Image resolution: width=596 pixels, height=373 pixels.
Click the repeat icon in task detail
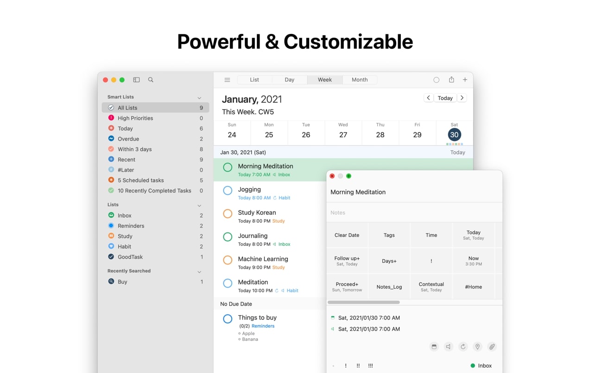(x=463, y=347)
